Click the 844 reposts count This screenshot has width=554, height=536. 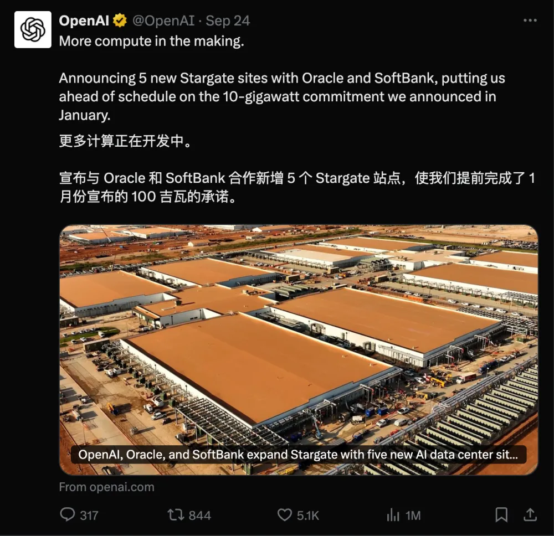click(199, 516)
